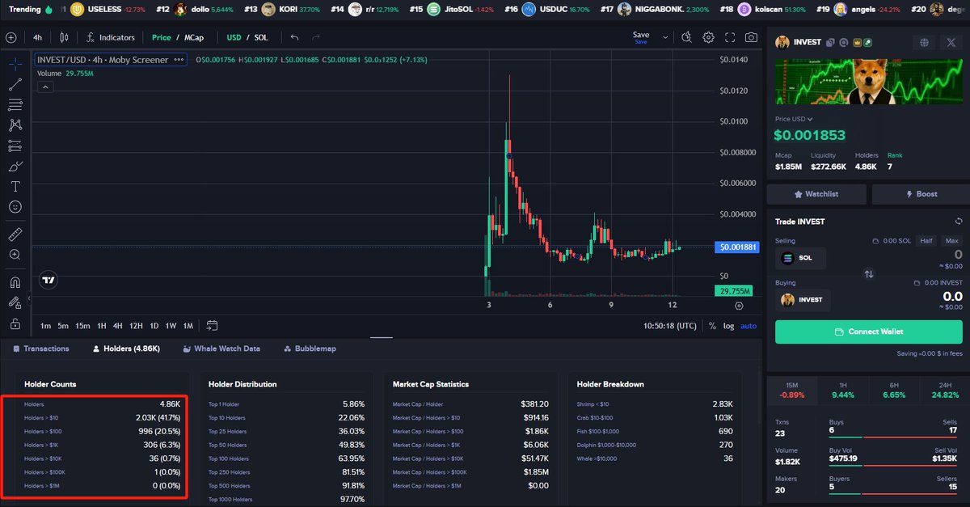This screenshot has width=970, height=507.
Task: Select the brush drawing tool
Action: coord(15,167)
